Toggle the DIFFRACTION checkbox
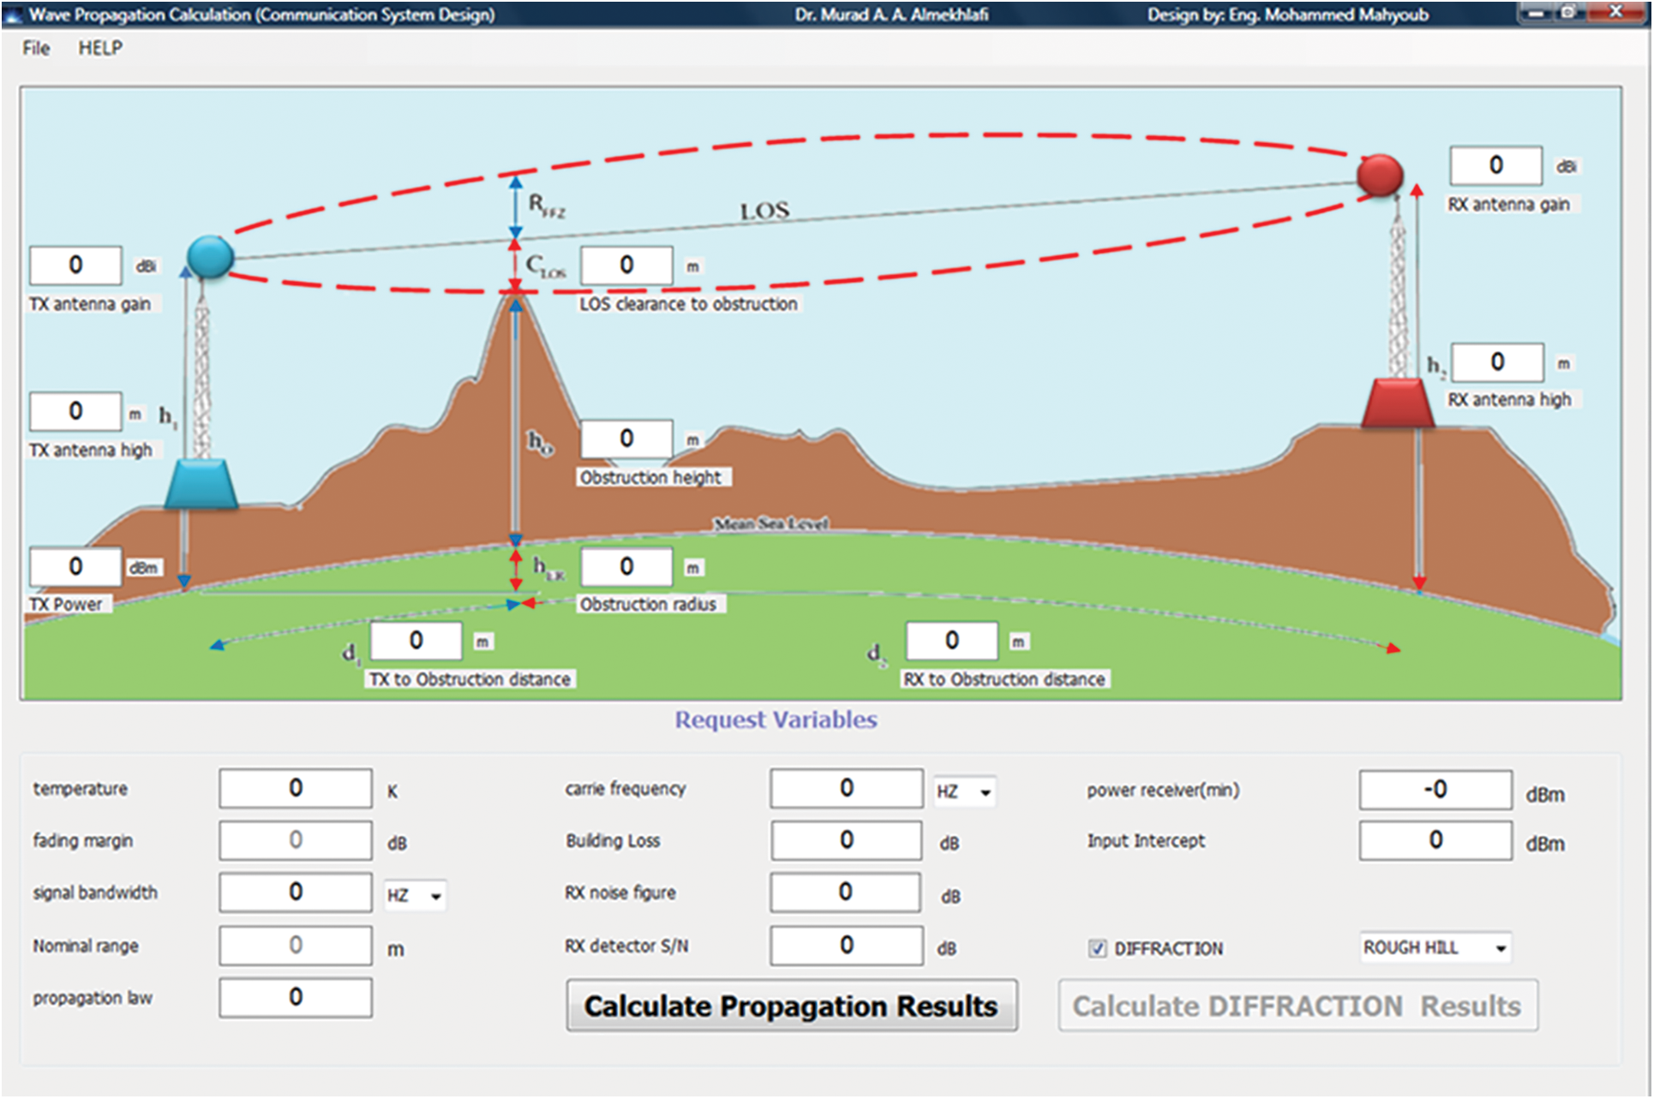The width and height of the screenshot is (1654, 1099). click(x=1097, y=948)
